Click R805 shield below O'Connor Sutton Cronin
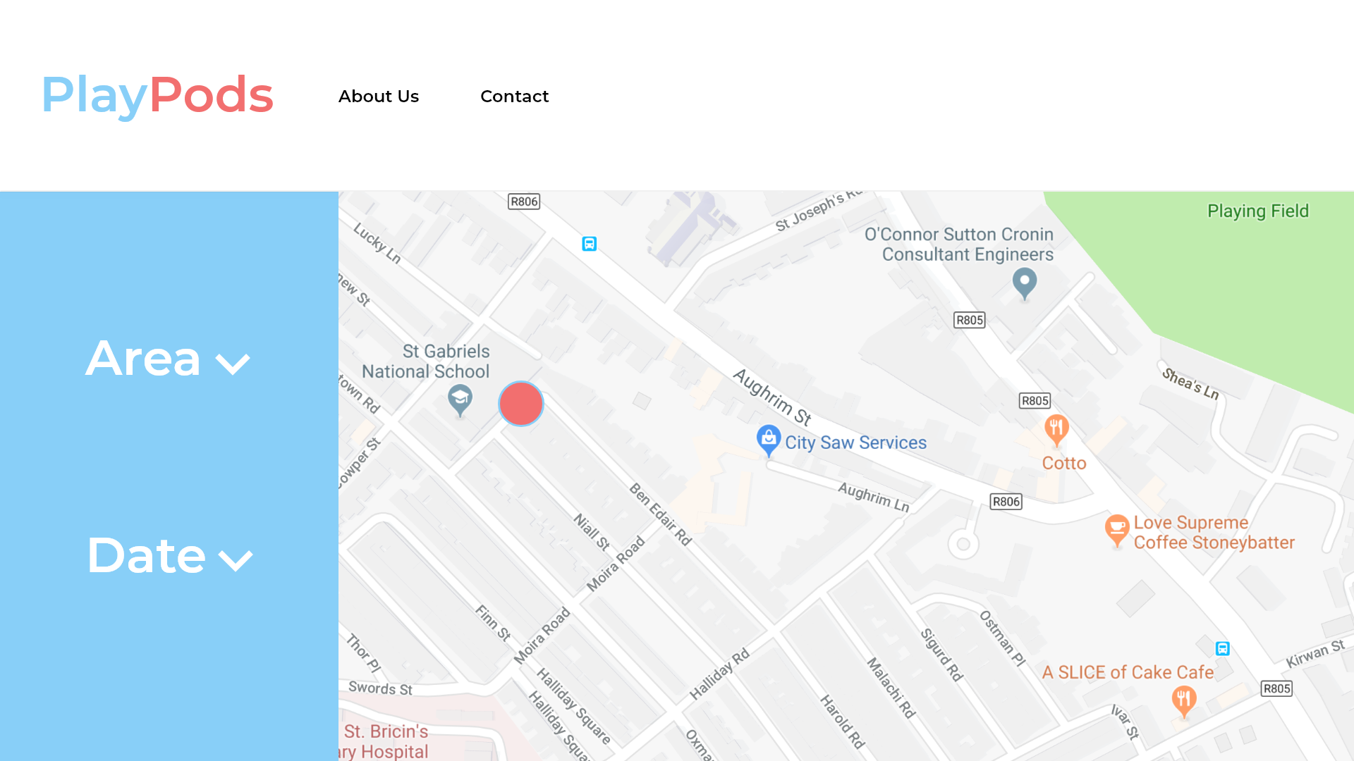The width and height of the screenshot is (1354, 761). click(x=970, y=320)
